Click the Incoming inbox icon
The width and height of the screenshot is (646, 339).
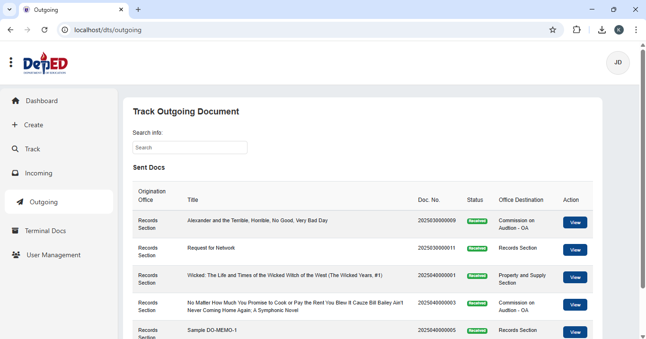click(15, 173)
